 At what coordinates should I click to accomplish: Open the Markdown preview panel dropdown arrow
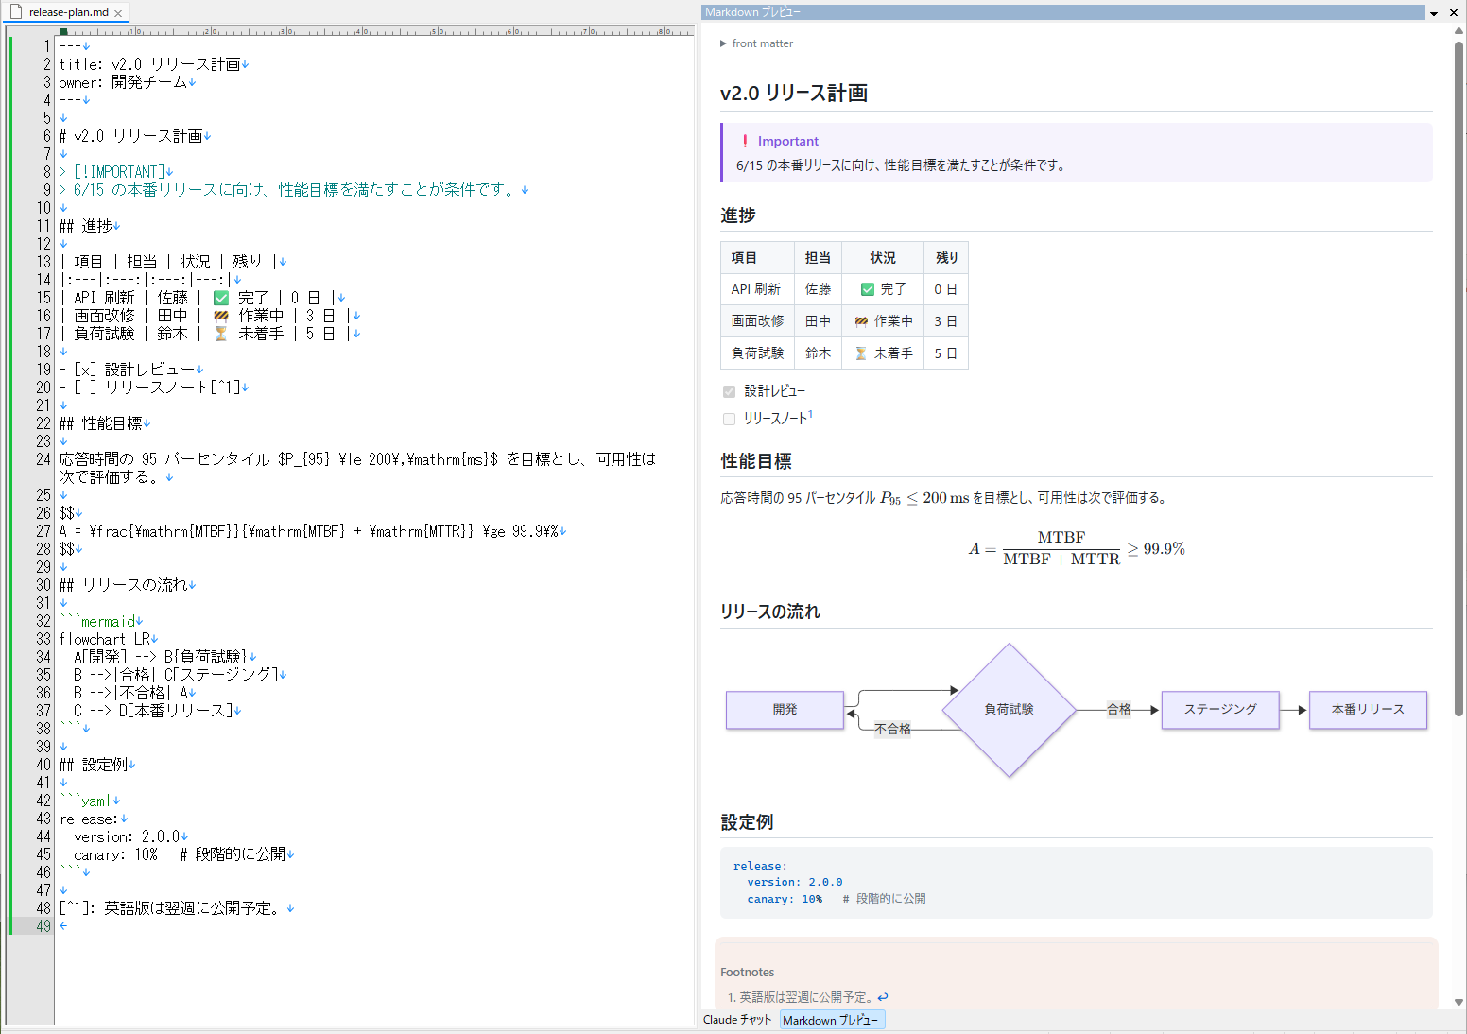pyautogui.click(x=1434, y=13)
